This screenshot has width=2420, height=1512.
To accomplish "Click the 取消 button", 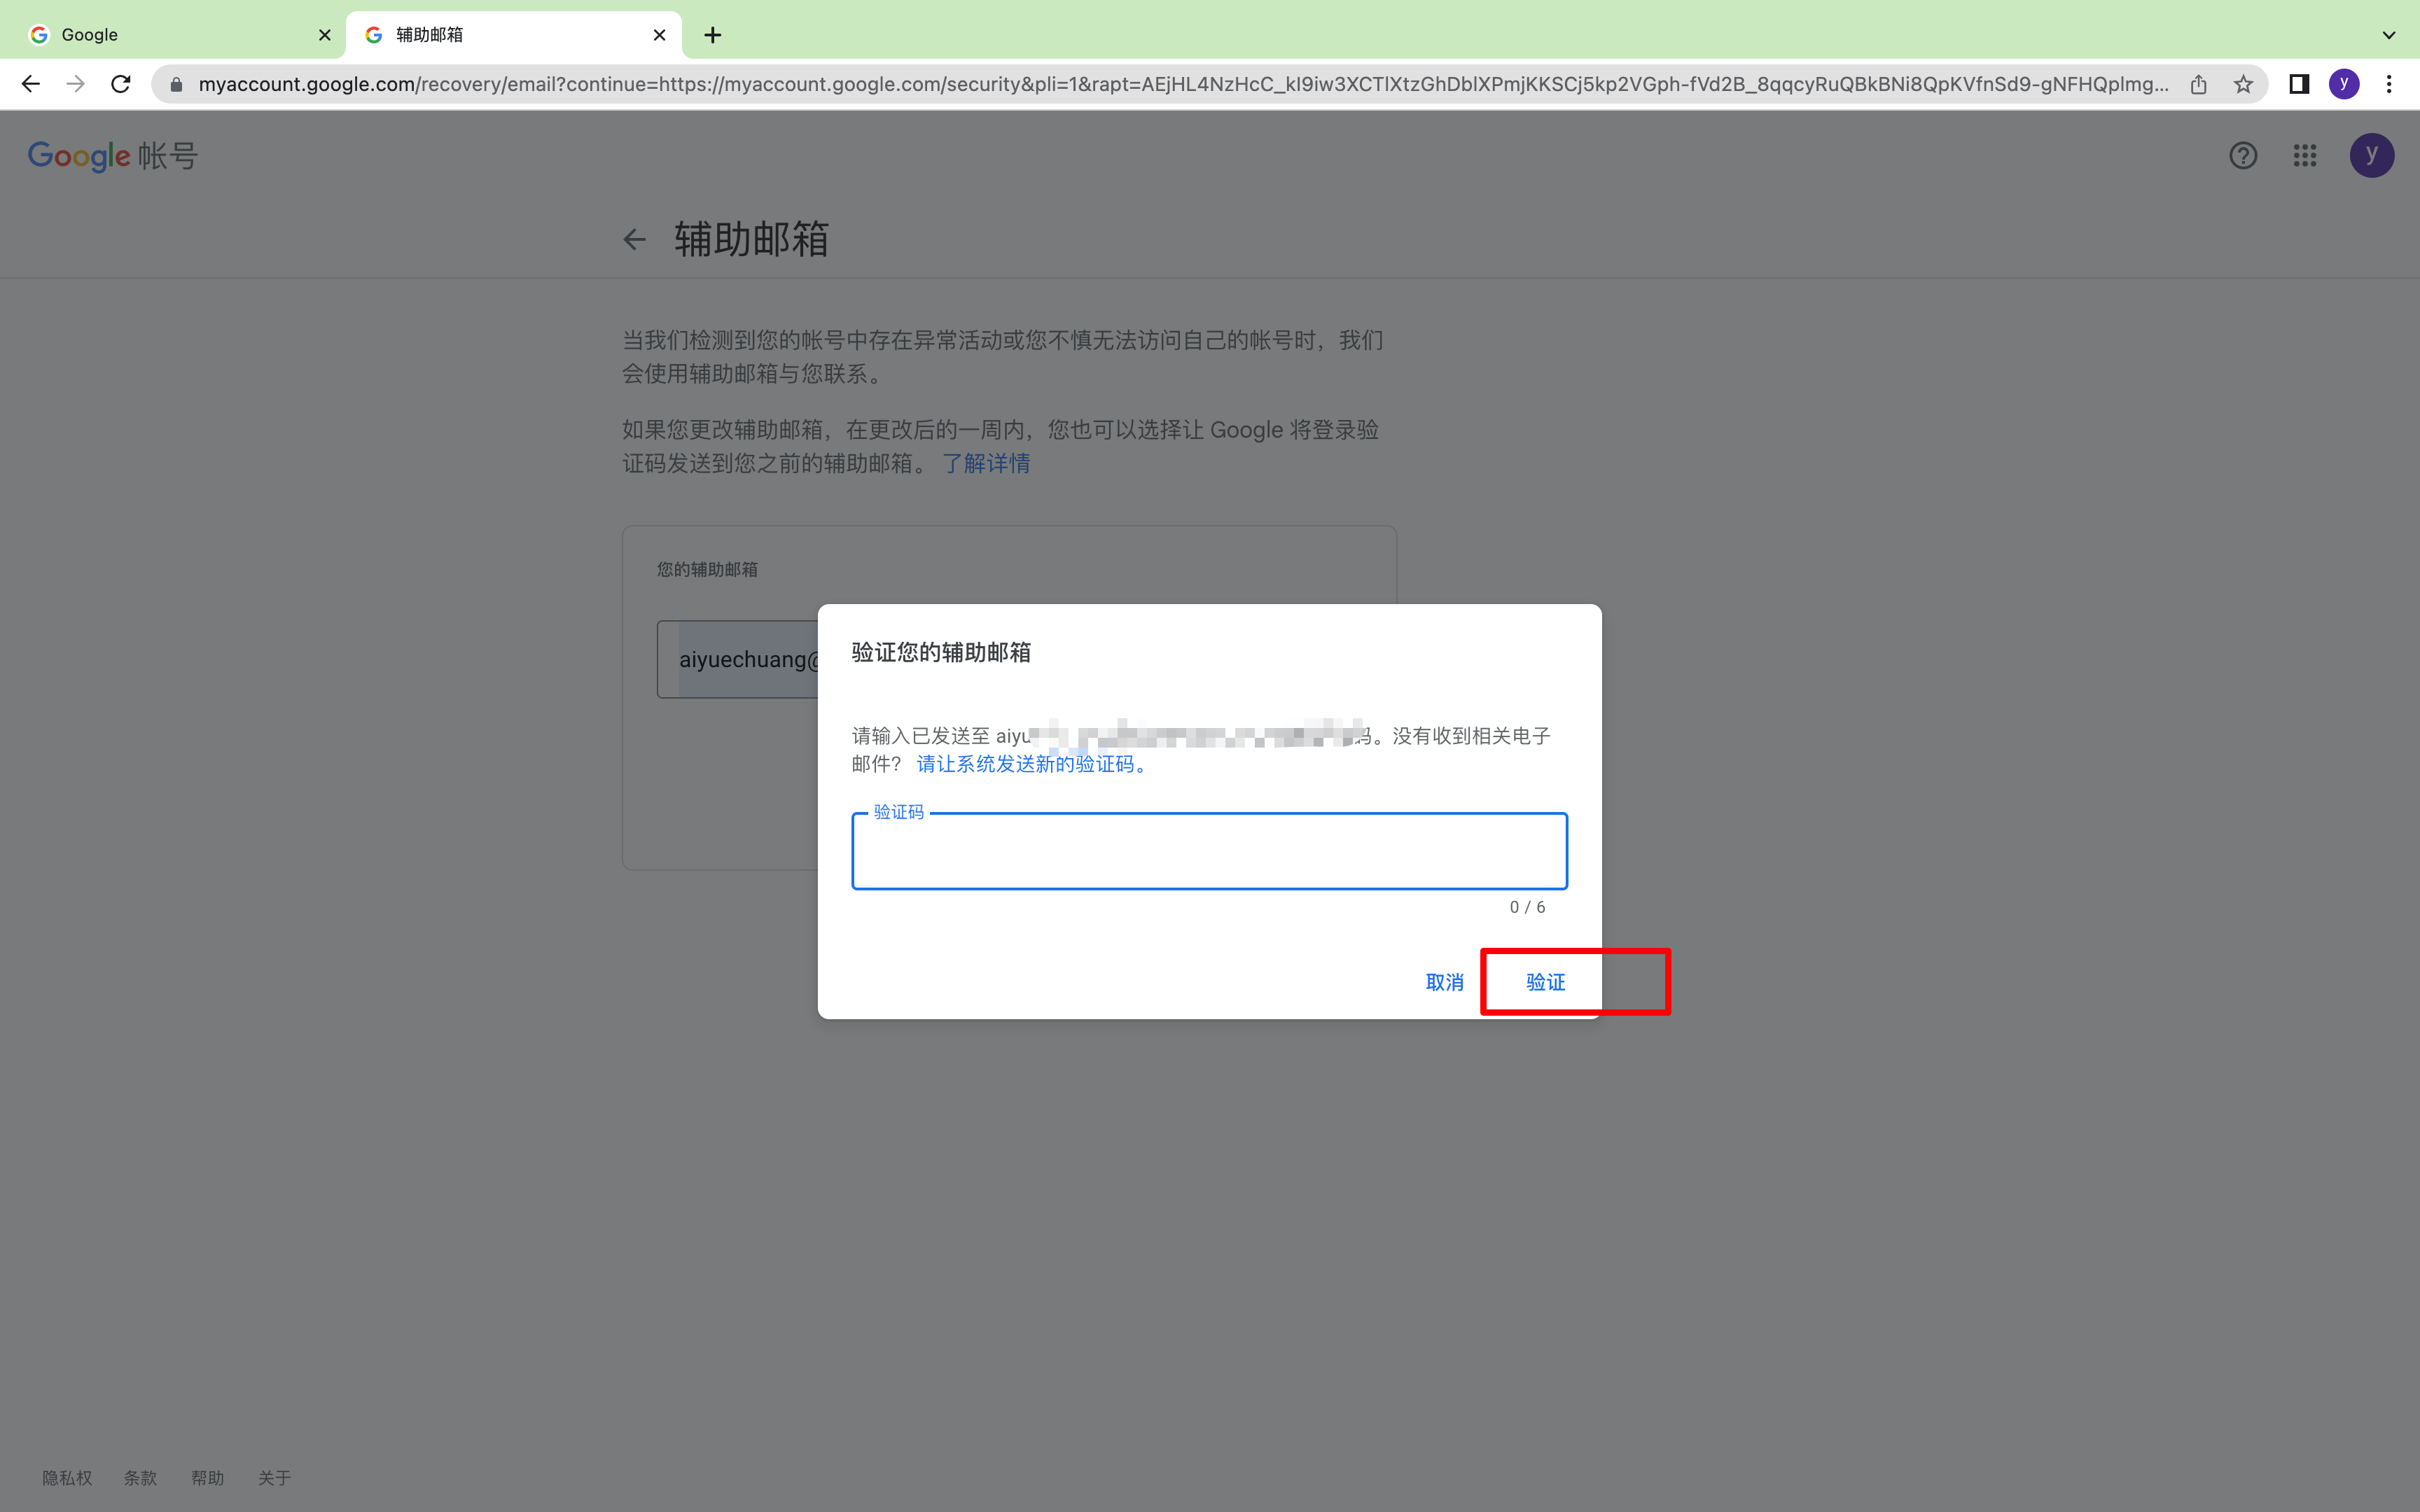I will (x=1444, y=982).
